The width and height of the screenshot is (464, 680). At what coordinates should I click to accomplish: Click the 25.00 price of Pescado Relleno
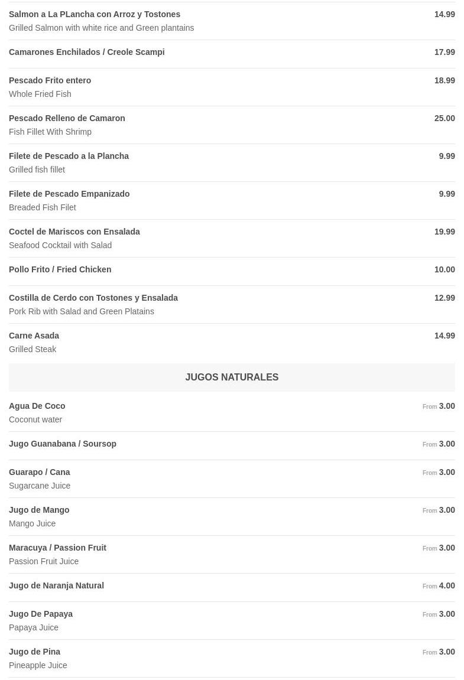tap(444, 118)
